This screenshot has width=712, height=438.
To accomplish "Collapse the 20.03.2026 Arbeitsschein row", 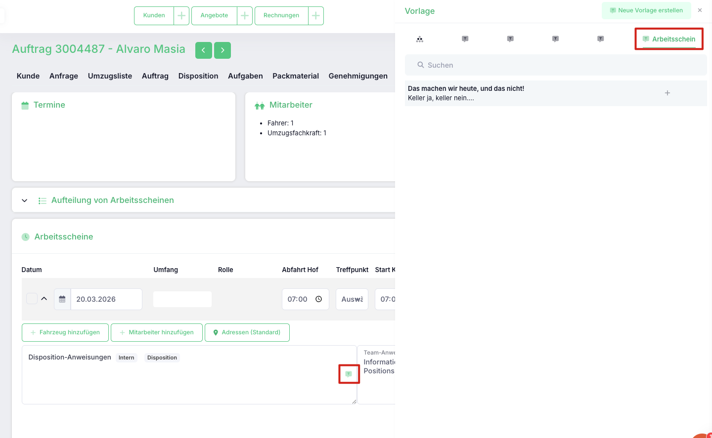I will coord(44,299).
